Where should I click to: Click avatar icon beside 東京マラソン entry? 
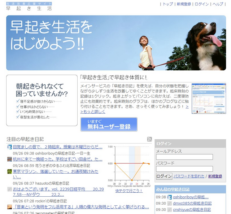pos(10,171)
